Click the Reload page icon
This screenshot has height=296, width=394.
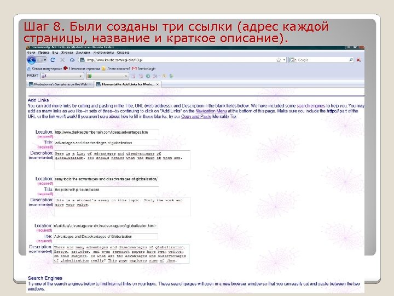(53, 60)
